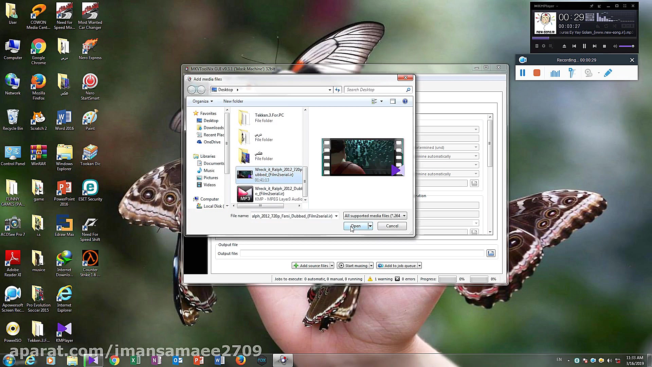This screenshot has width=652, height=367.
Task: Click the audio levels icon in the recording bar
Action: 555,72
